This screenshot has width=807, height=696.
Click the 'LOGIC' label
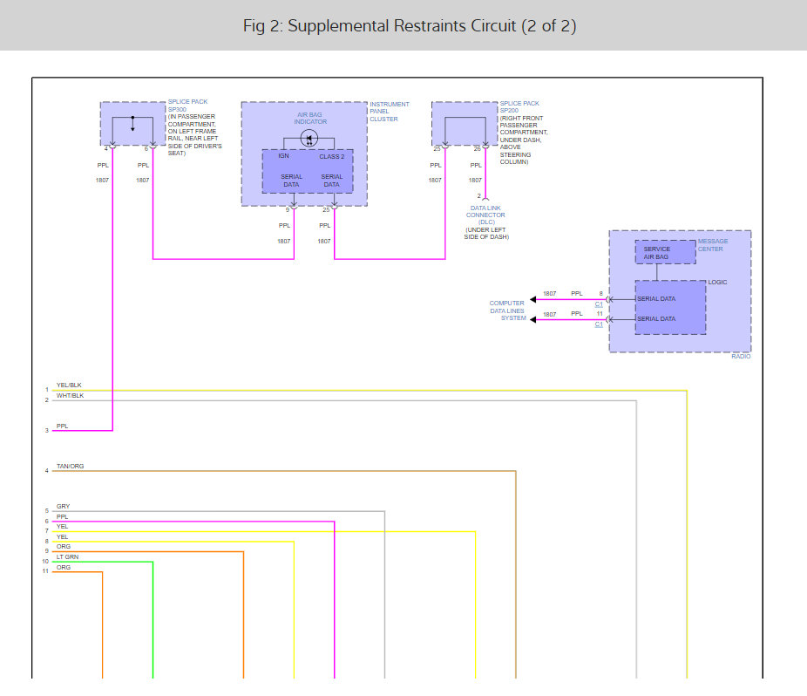click(x=717, y=283)
